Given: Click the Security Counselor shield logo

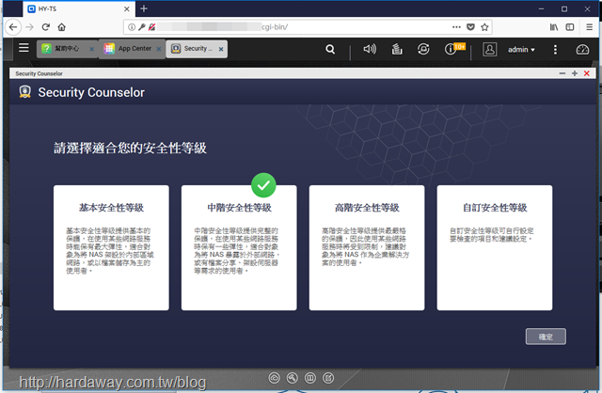Looking at the screenshot, I should pyautogui.click(x=25, y=92).
